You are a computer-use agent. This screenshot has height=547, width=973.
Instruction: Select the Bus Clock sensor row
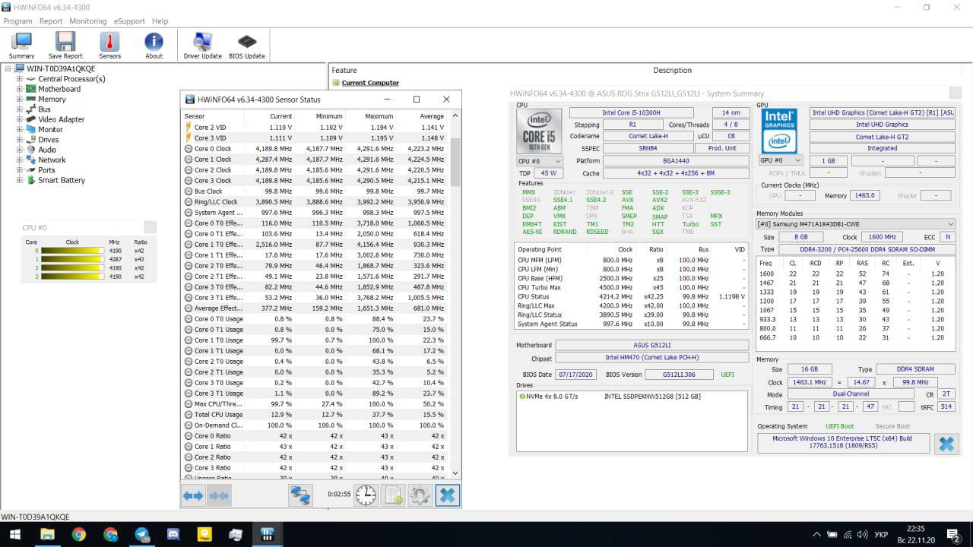[x=316, y=191]
